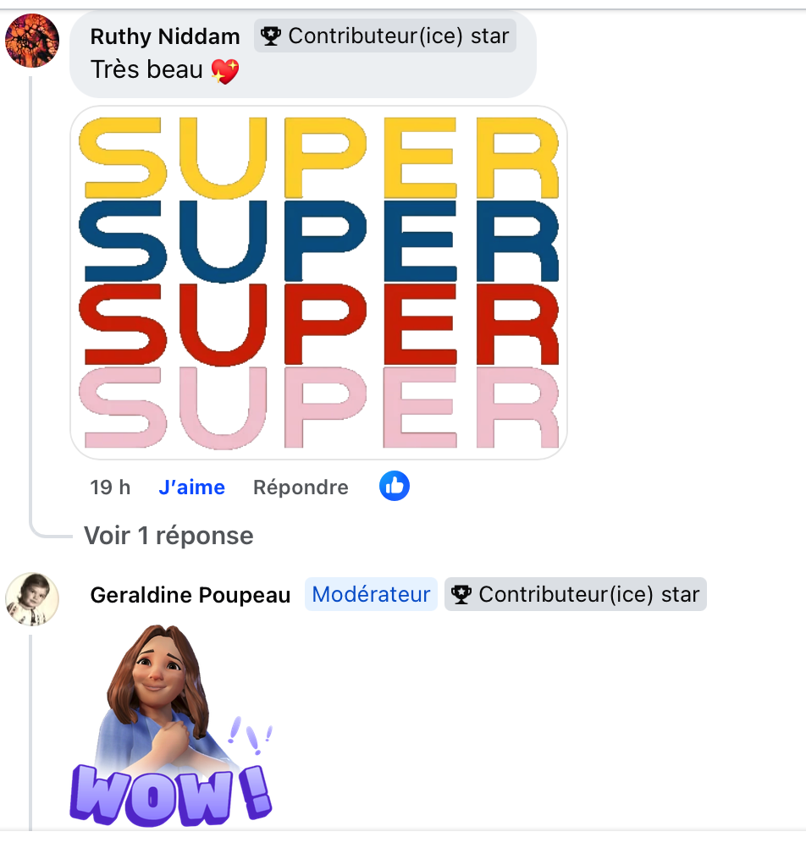Click the trophy icon in Ruthy's badge
The height and width of the screenshot is (848, 806).
270,36
